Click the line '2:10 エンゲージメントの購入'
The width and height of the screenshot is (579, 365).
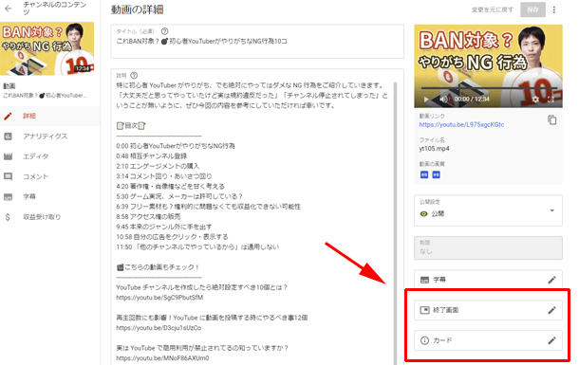[x=158, y=166]
